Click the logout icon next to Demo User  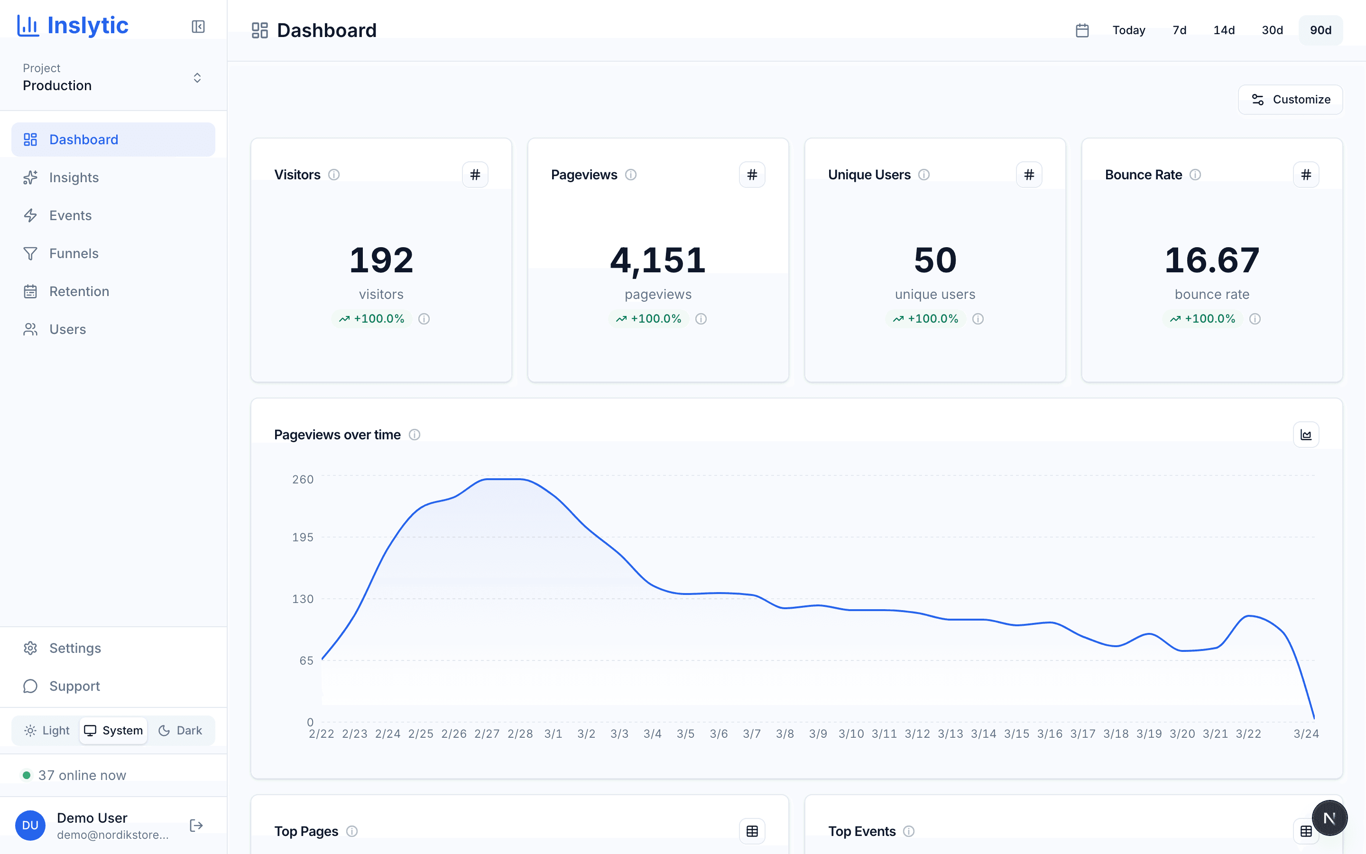click(196, 825)
